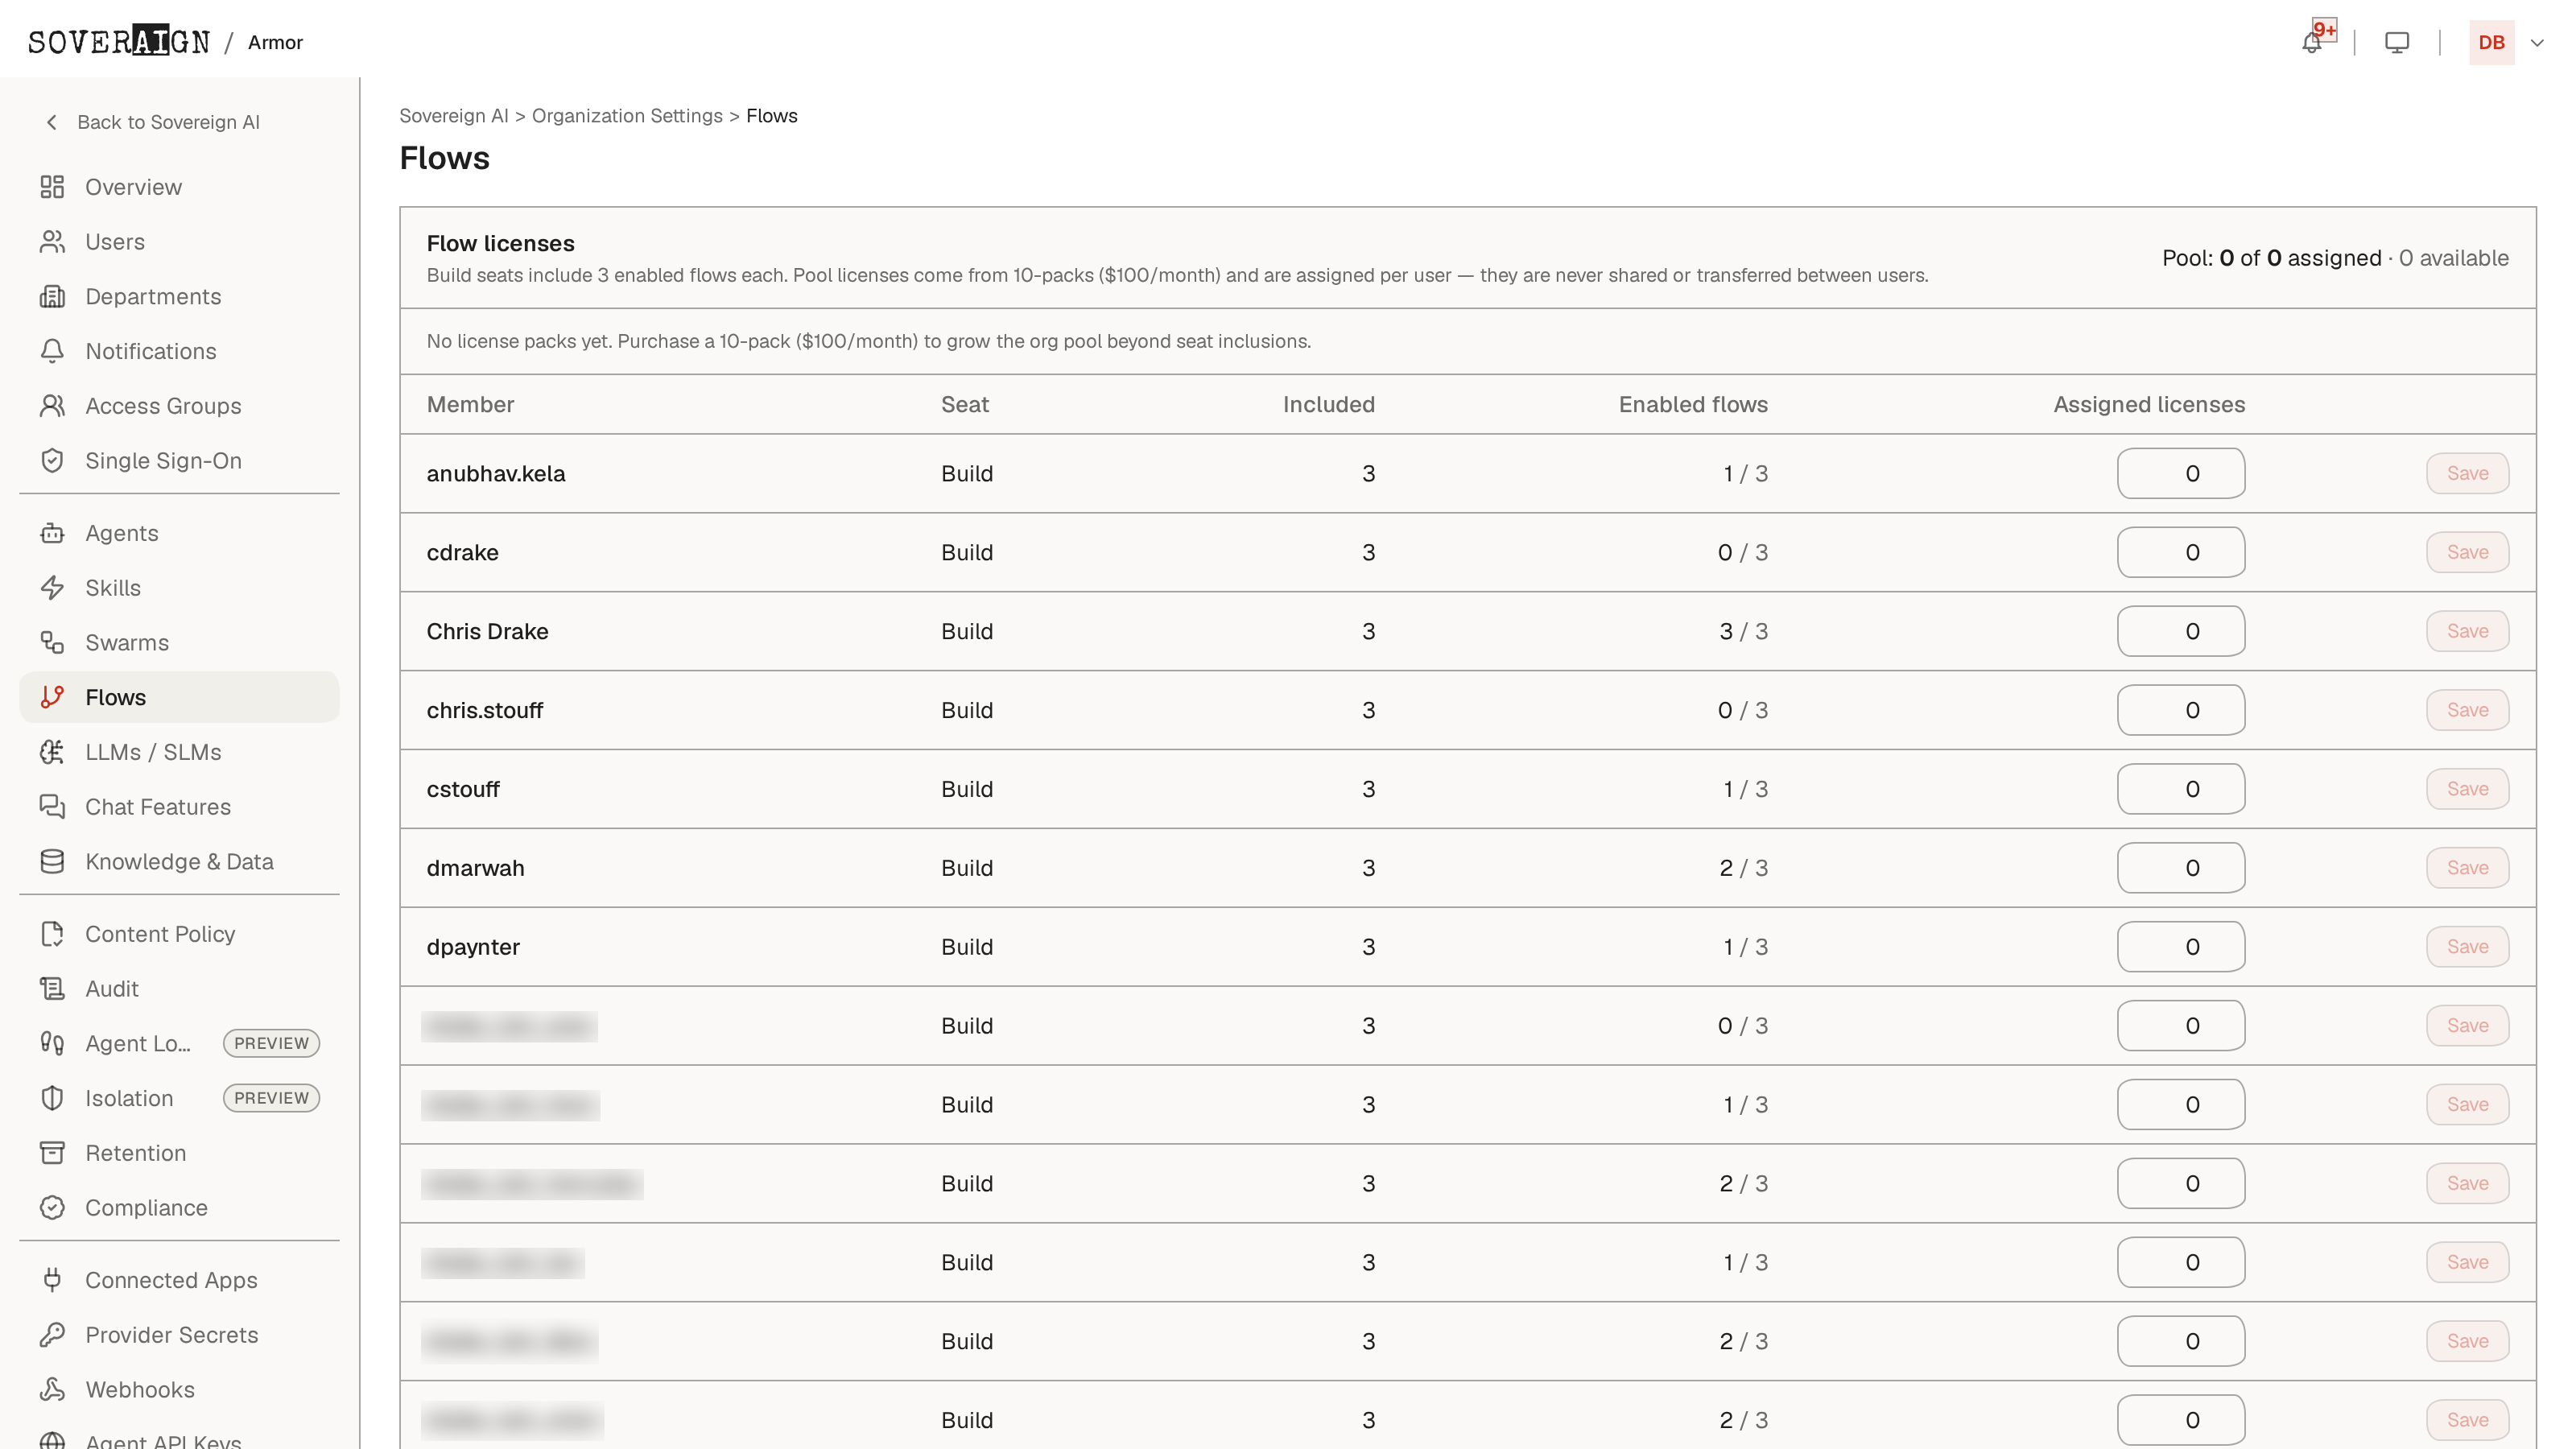Screen dimensions: 2576x1449
Task: Click the Assigned licenses column header
Action: pyautogui.click(x=2149, y=405)
